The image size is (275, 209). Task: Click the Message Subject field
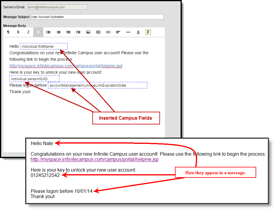tap(97, 17)
